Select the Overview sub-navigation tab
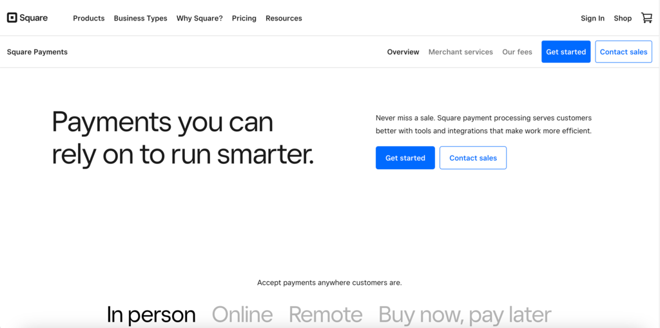This screenshot has width=660, height=328. 403,51
